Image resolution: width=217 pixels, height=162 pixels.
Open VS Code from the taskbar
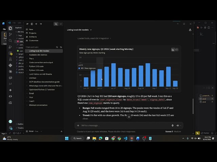click(x=125, y=138)
